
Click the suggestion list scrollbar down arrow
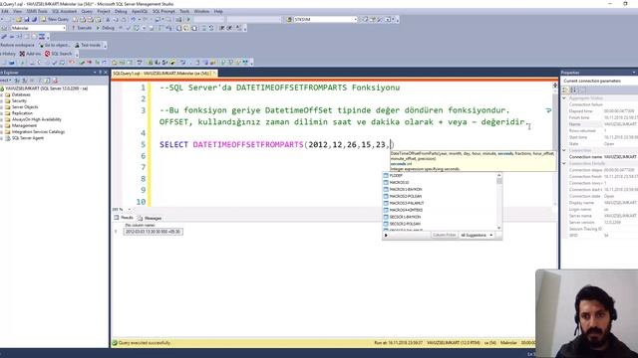tap(499, 228)
